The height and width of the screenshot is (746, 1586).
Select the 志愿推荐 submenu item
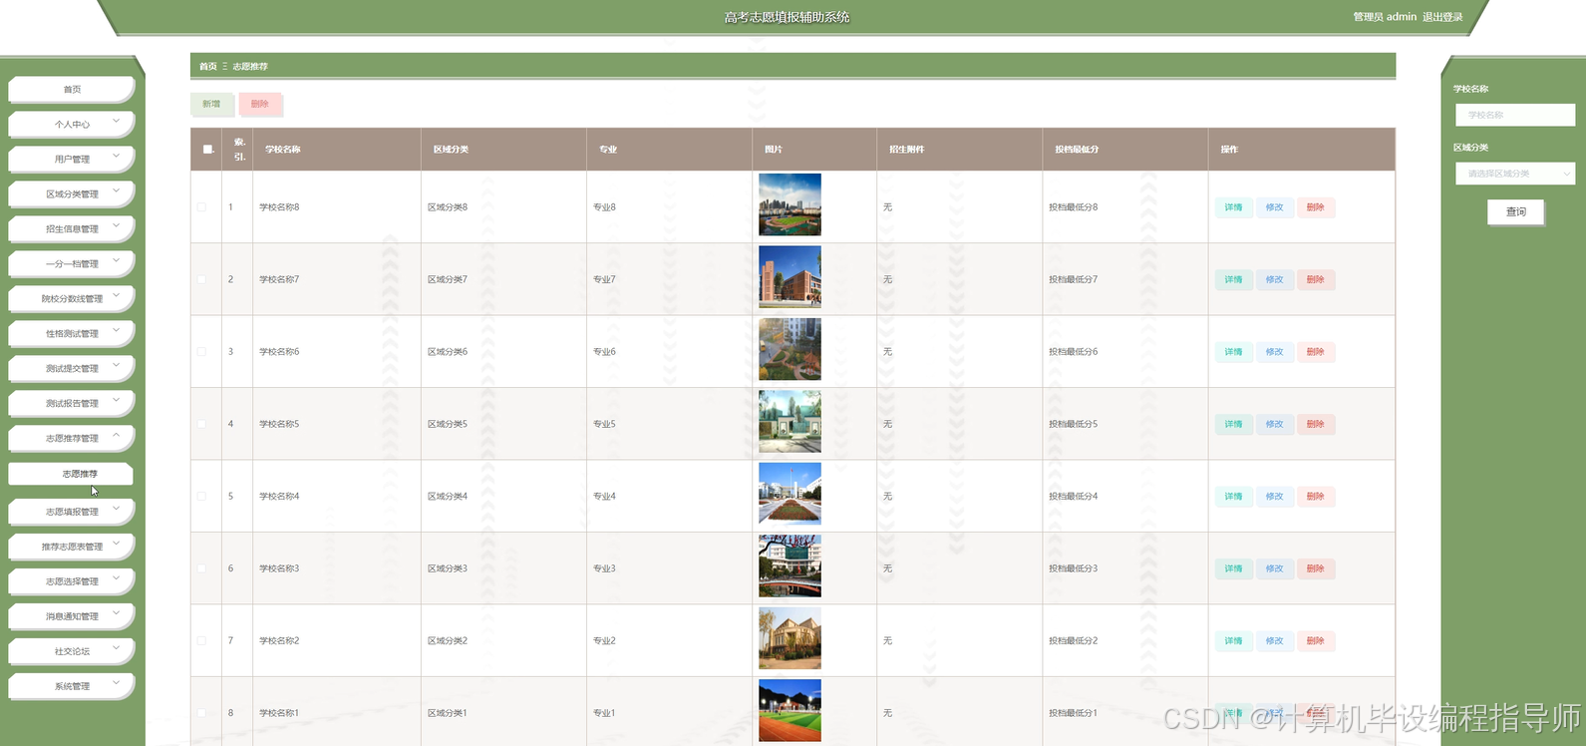tap(72, 474)
